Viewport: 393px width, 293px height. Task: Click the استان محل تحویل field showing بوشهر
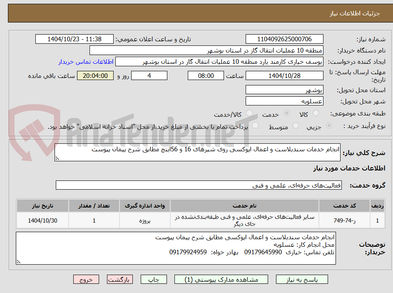tap(284, 90)
